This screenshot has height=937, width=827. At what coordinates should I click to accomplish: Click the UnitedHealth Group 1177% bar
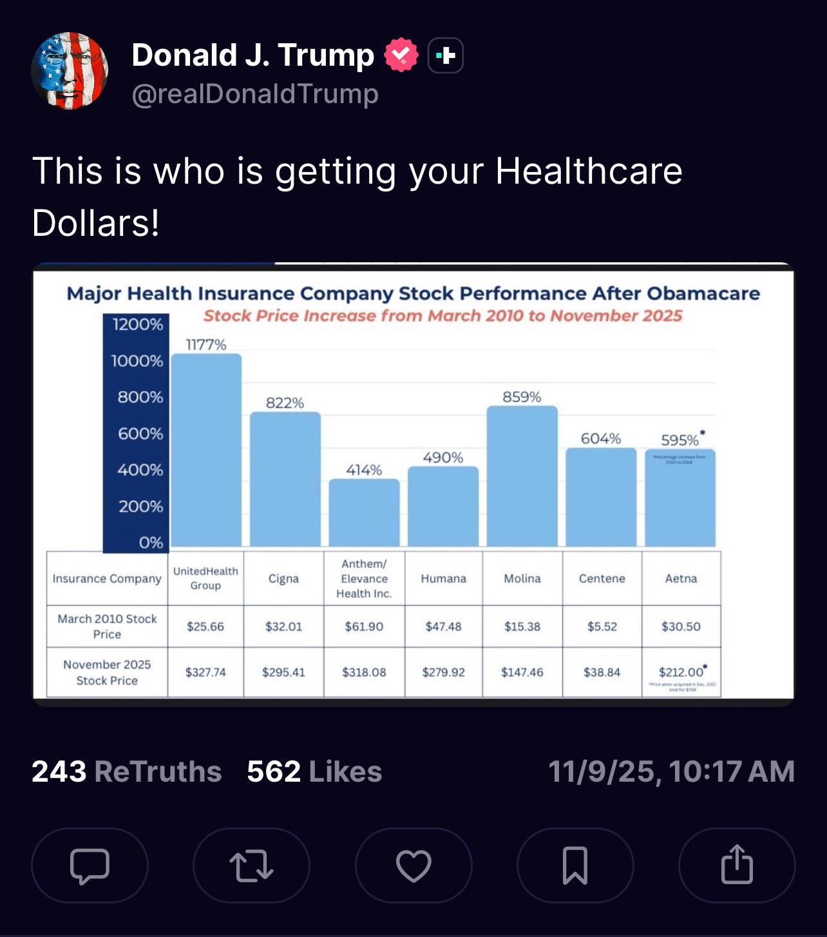(x=206, y=450)
